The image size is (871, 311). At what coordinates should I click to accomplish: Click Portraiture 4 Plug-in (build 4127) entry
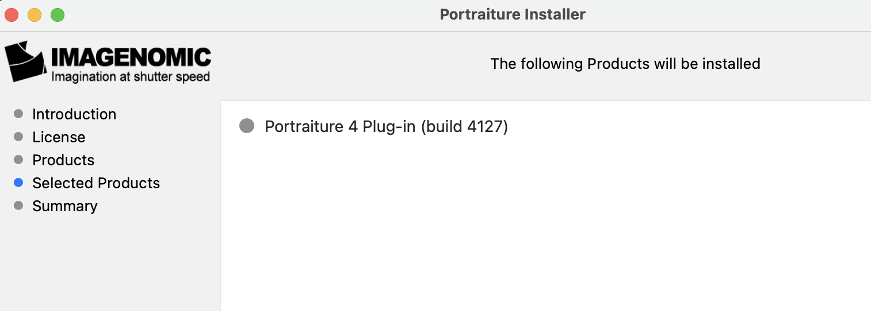386,126
